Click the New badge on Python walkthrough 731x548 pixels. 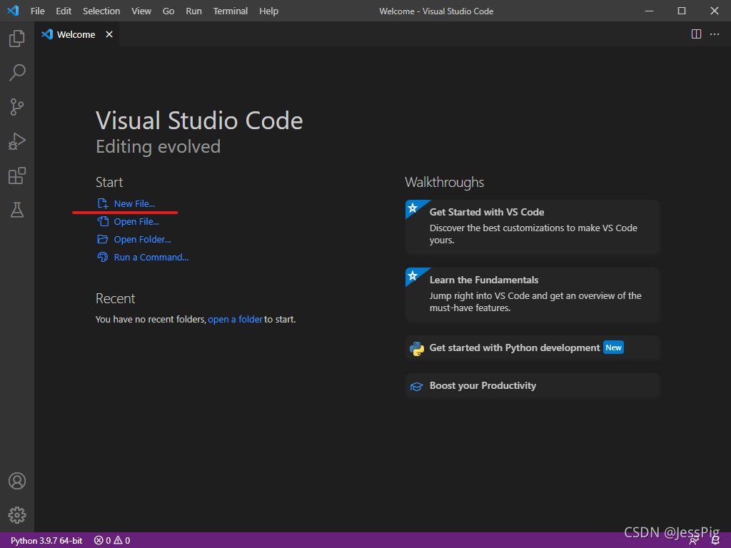click(613, 347)
